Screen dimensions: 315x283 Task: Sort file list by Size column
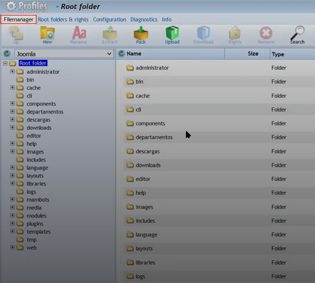click(253, 54)
